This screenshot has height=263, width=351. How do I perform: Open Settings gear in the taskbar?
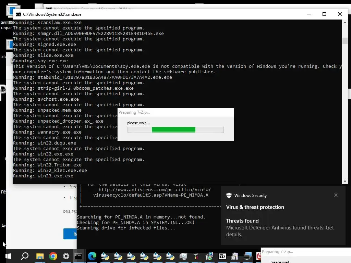click(66, 256)
